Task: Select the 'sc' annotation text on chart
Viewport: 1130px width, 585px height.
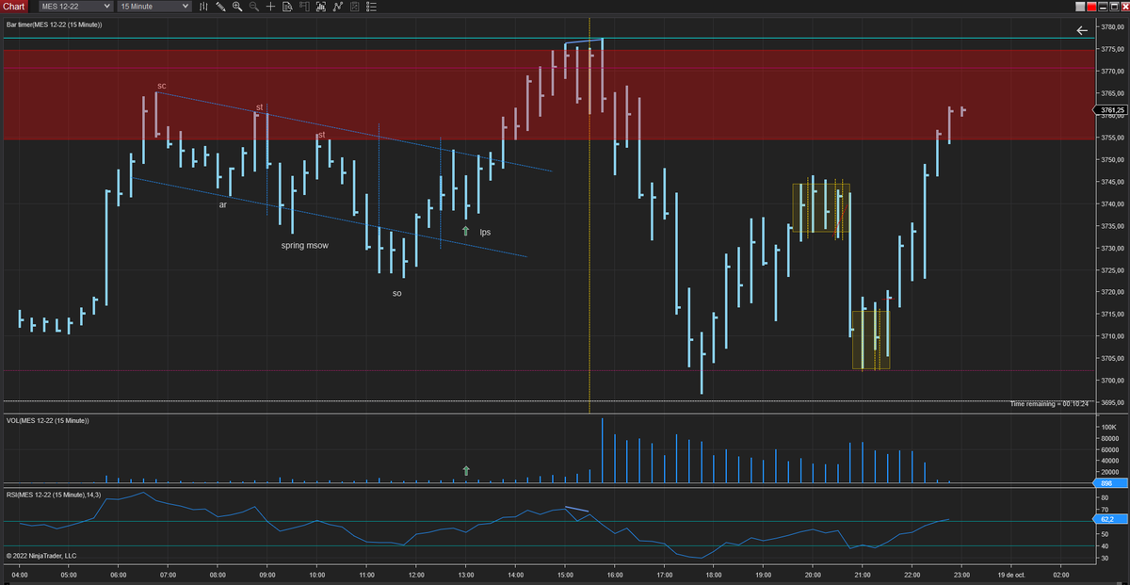Action: pyautogui.click(x=162, y=86)
